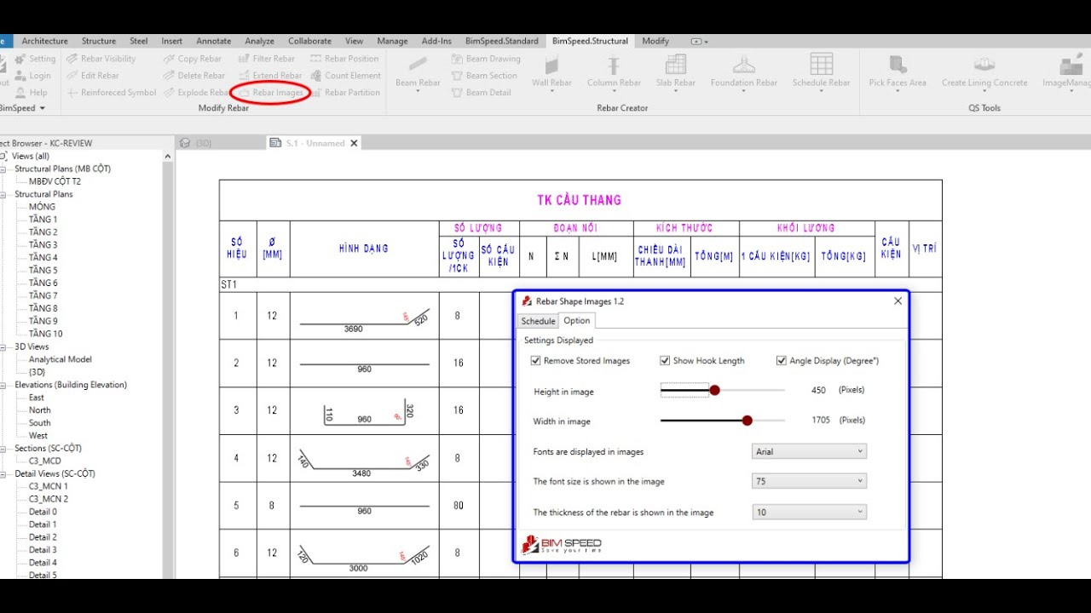Image resolution: width=1091 pixels, height=613 pixels.
Task: Open Column Rebar dropdown arrow
Action: [x=614, y=91]
